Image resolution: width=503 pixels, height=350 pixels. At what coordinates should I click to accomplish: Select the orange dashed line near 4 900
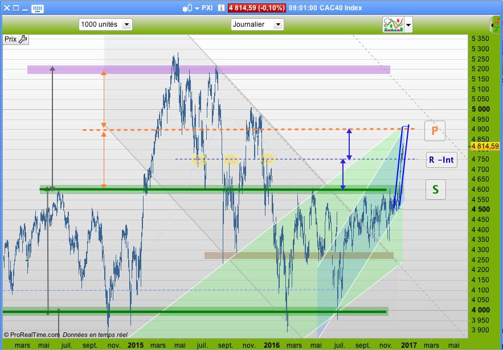click(x=248, y=130)
